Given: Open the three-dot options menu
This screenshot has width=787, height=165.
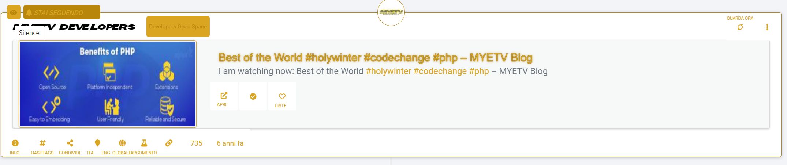Looking at the screenshot, I should pyautogui.click(x=767, y=27).
